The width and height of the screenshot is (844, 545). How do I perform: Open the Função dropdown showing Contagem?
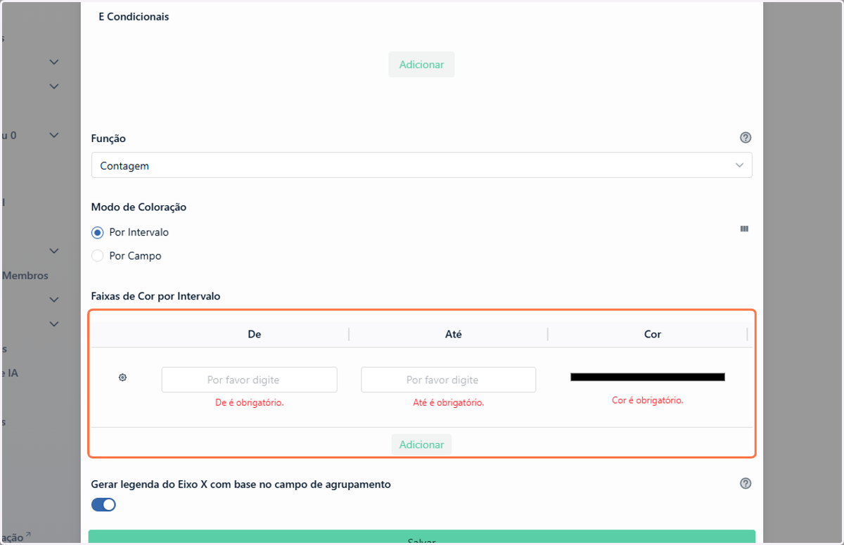pyautogui.click(x=421, y=165)
